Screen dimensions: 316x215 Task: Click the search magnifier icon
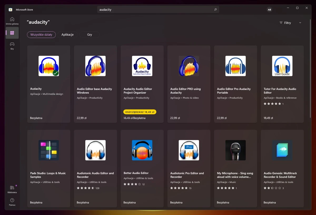tap(215, 10)
